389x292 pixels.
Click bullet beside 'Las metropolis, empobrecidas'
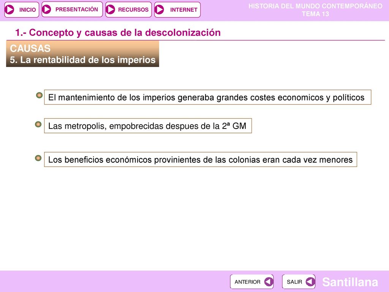point(38,124)
